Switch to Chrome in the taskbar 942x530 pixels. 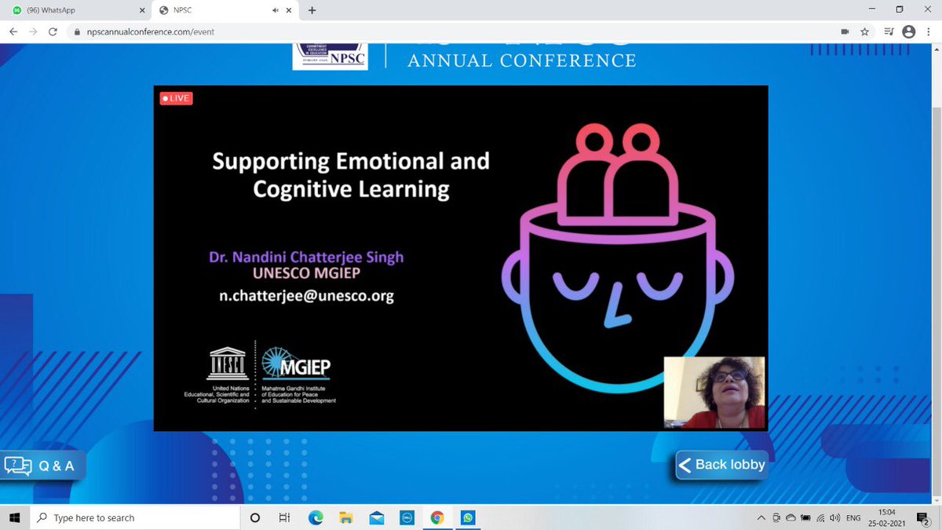click(x=437, y=518)
